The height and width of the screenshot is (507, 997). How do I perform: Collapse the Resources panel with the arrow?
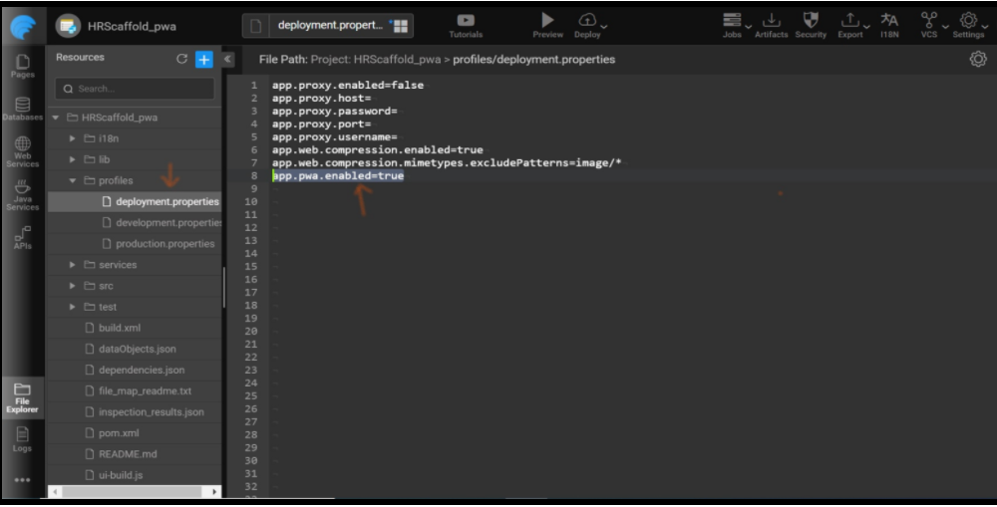pyautogui.click(x=227, y=59)
